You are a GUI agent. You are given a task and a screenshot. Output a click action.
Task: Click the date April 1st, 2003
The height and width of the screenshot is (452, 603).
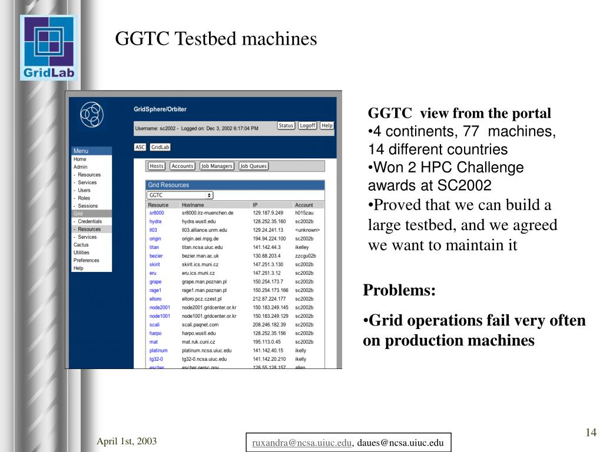coord(127,441)
